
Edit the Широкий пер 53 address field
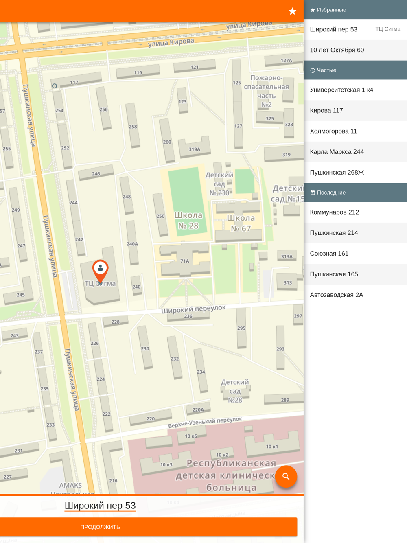click(x=100, y=506)
